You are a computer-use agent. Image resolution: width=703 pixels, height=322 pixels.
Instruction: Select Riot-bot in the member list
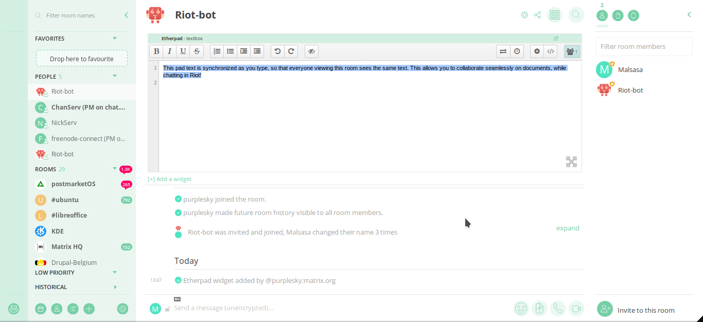click(644, 90)
